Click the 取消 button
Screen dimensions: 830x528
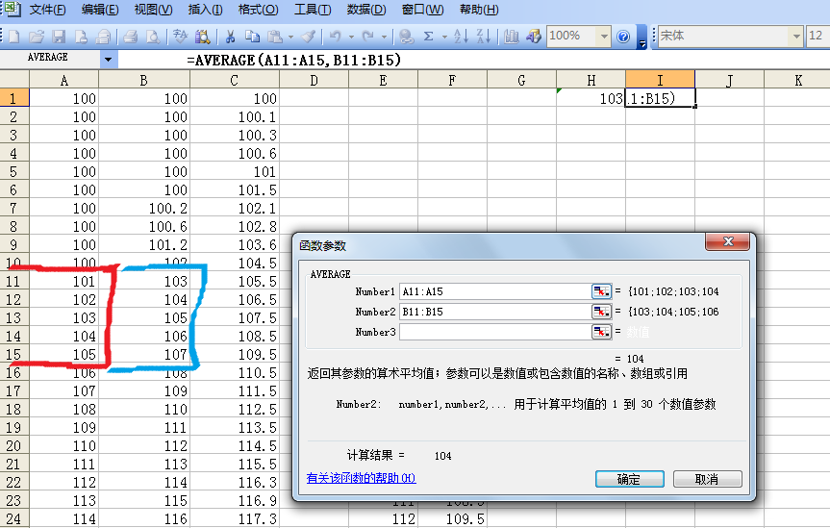tap(707, 479)
